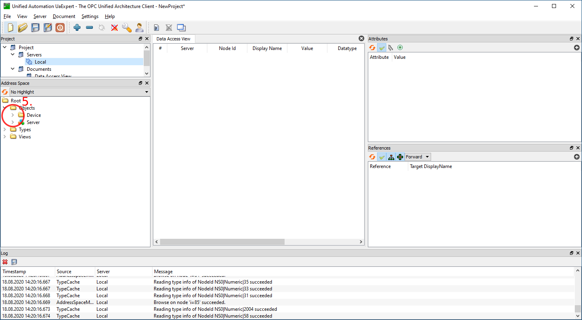
Task: Add a server with the blue plus icon
Action: point(77,28)
